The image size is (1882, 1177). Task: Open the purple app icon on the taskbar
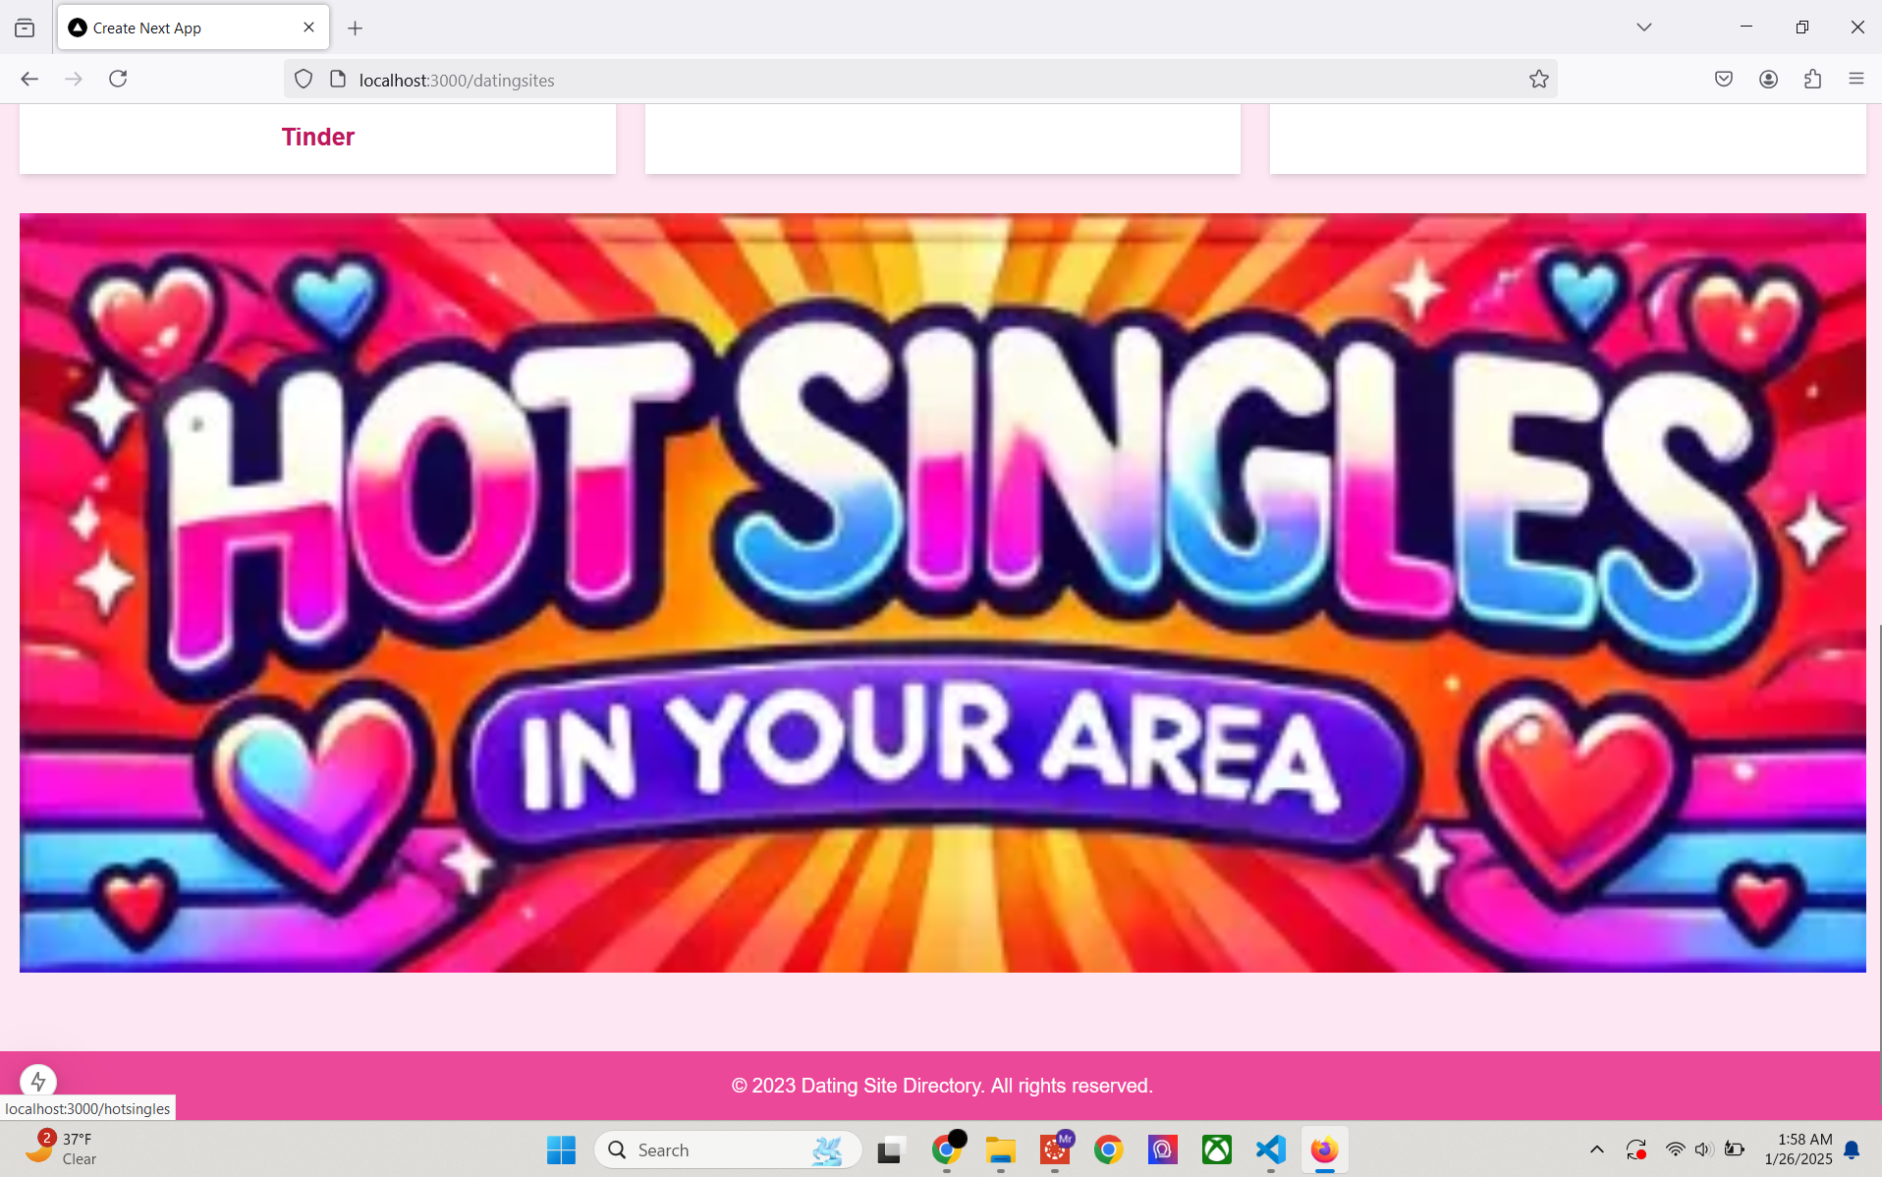(1163, 1149)
